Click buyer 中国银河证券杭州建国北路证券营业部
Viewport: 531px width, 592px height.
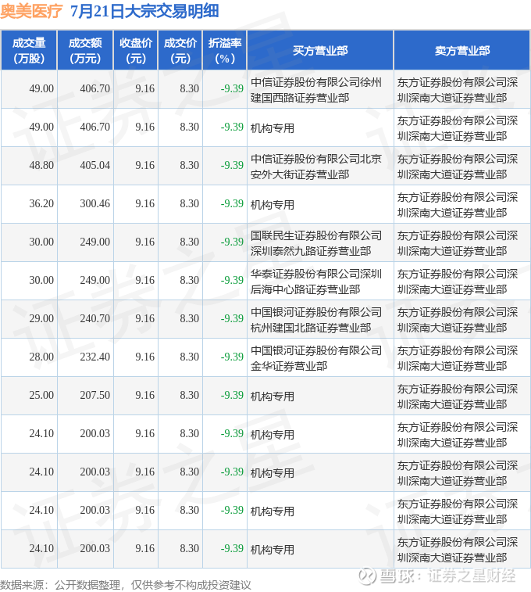316,320
